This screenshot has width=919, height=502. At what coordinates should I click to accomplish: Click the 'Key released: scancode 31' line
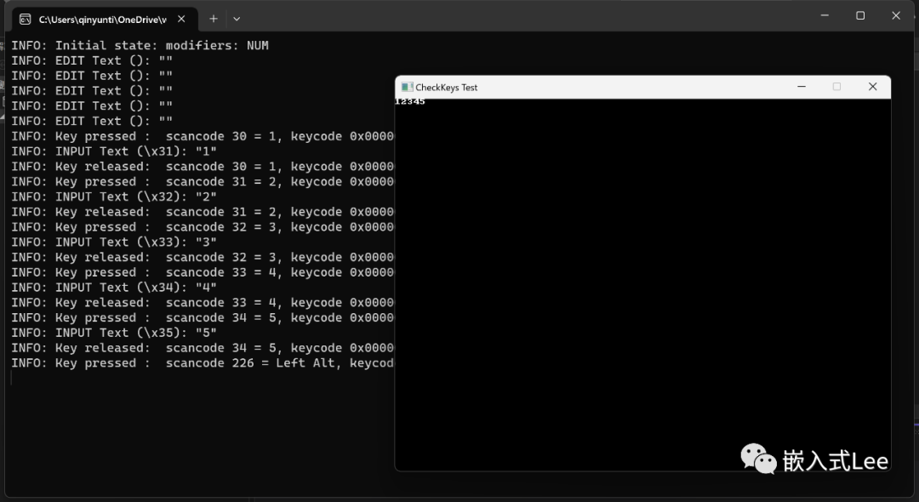pyautogui.click(x=203, y=212)
